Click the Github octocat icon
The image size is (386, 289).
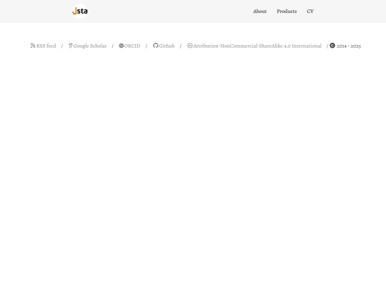coord(155,46)
